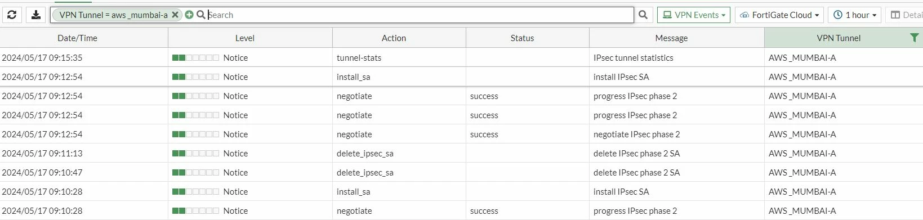Click the magnifier icon inside search field
The height and width of the screenshot is (220, 923).
tap(201, 15)
